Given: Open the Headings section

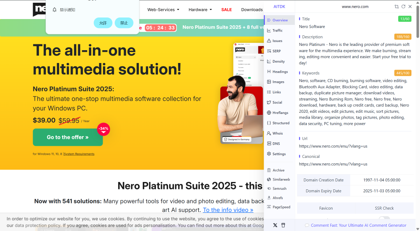Looking at the screenshot, I should pos(279,72).
